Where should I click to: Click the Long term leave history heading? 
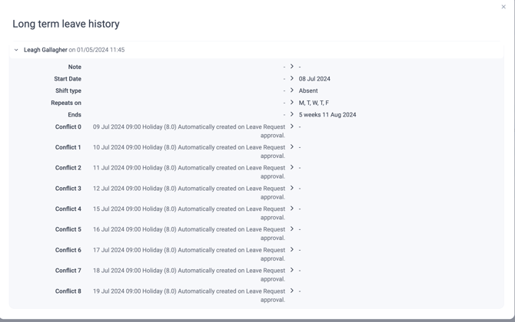(x=66, y=24)
